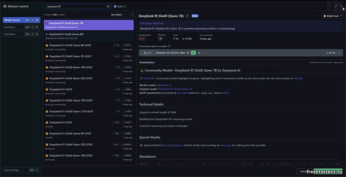Open the Best Match sort dropdown
346x177 pixels.
tap(119, 15)
